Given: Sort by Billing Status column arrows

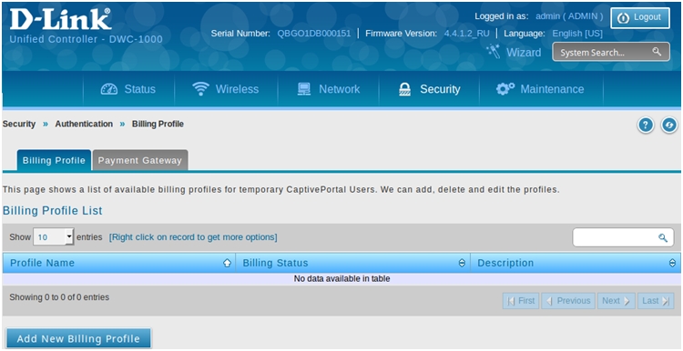Looking at the screenshot, I should (462, 263).
